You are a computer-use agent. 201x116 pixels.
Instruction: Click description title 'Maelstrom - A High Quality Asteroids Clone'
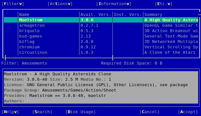coord(58,74)
